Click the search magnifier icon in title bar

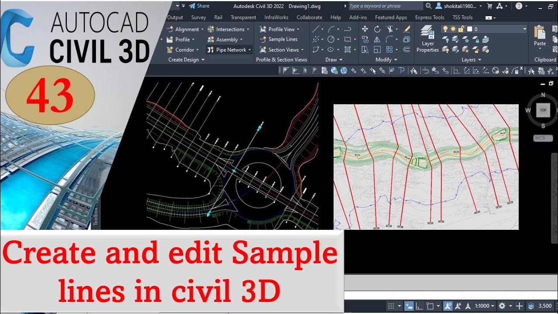[429, 6]
